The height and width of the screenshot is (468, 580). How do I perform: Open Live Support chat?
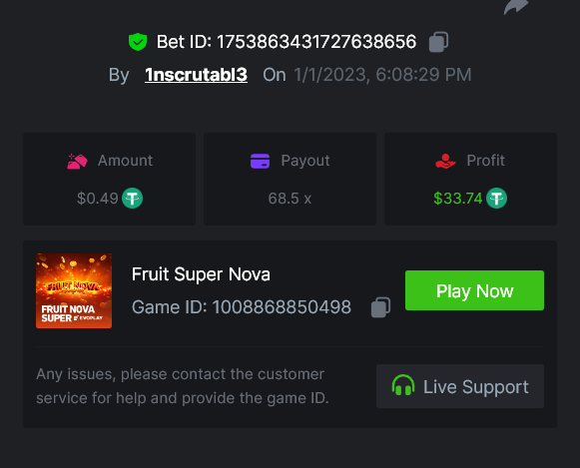[460, 386]
